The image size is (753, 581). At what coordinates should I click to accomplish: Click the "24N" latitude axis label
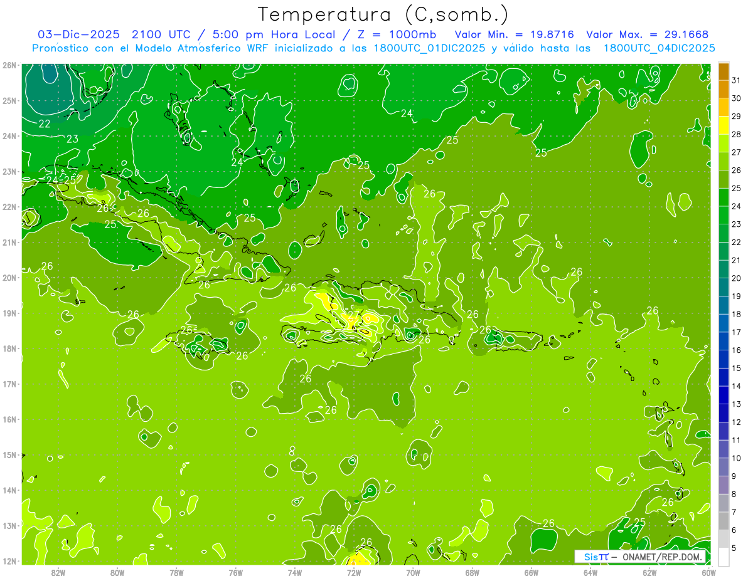click(9, 136)
